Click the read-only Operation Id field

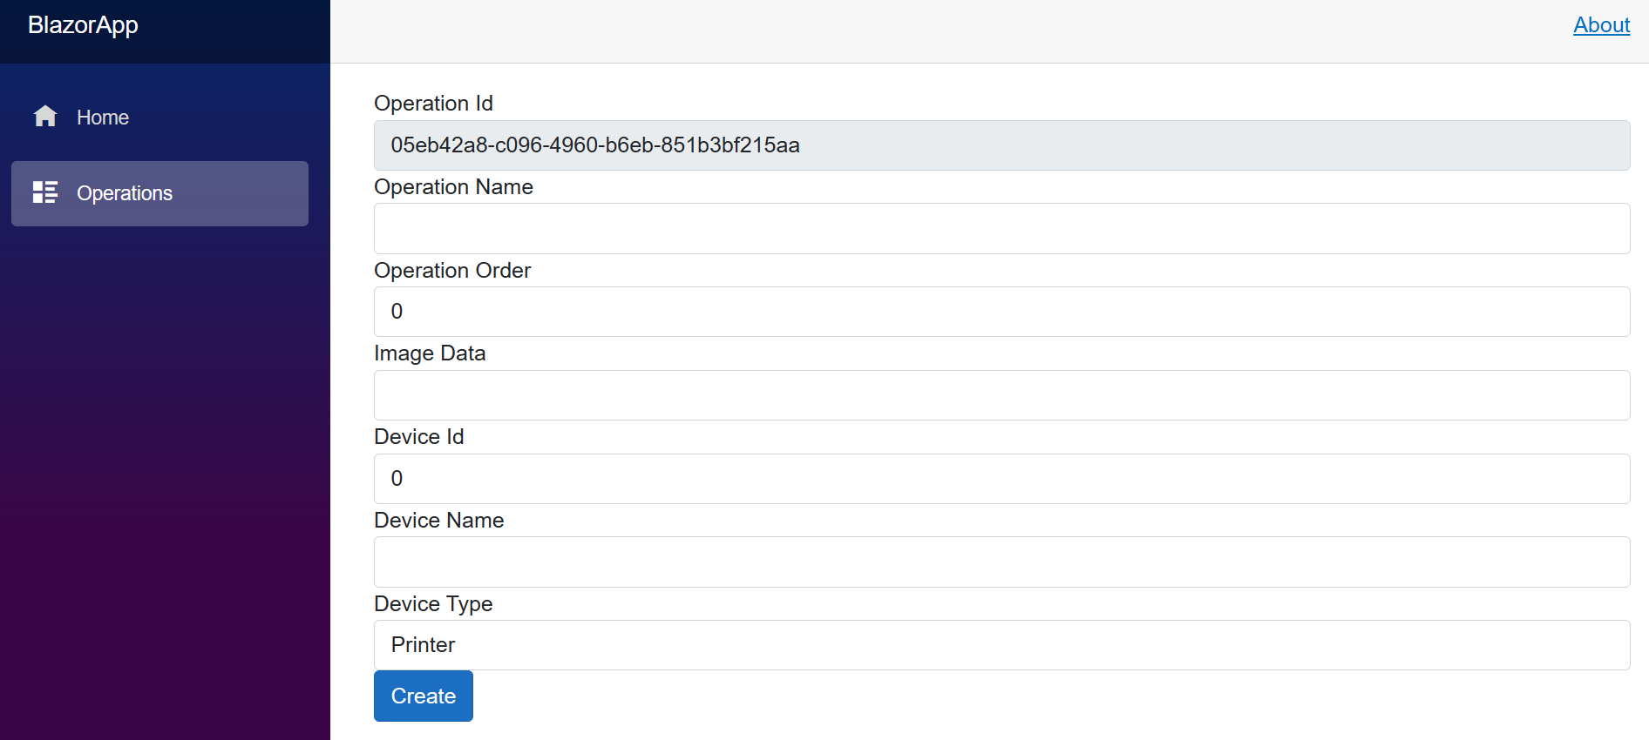(1001, 145)
